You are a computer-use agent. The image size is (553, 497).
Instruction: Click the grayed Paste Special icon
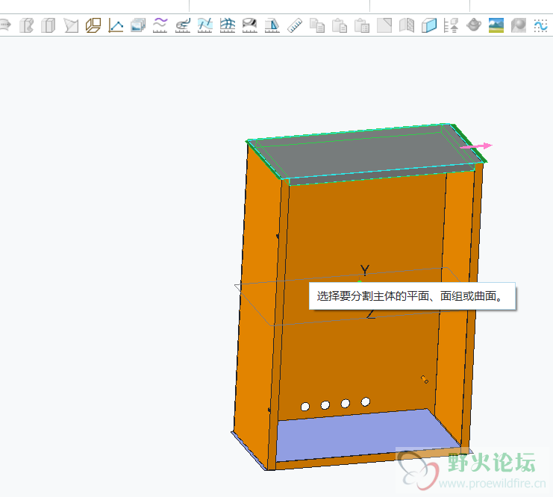click(362, 25)
